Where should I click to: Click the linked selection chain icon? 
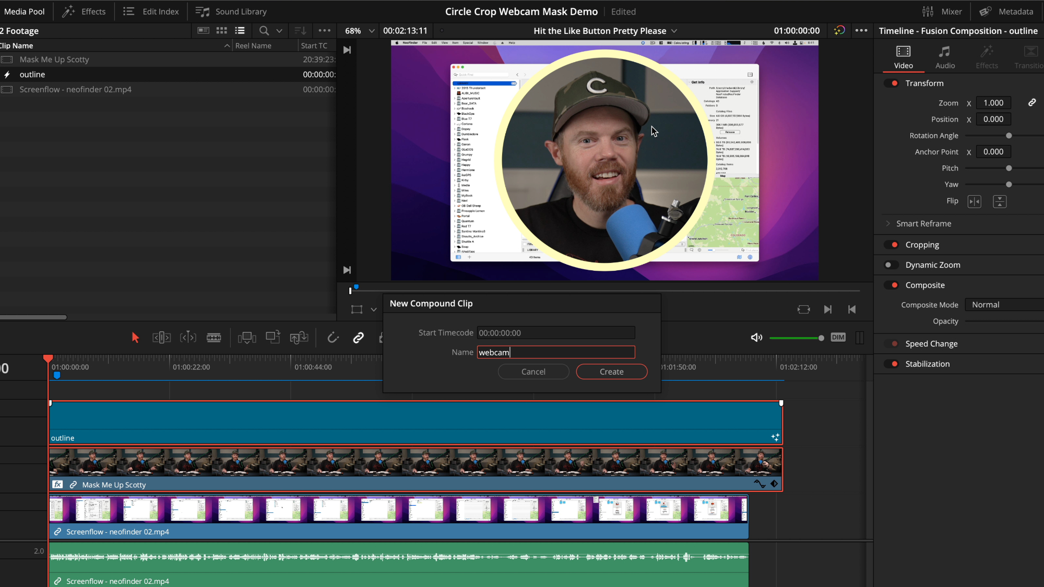[358, 338]
